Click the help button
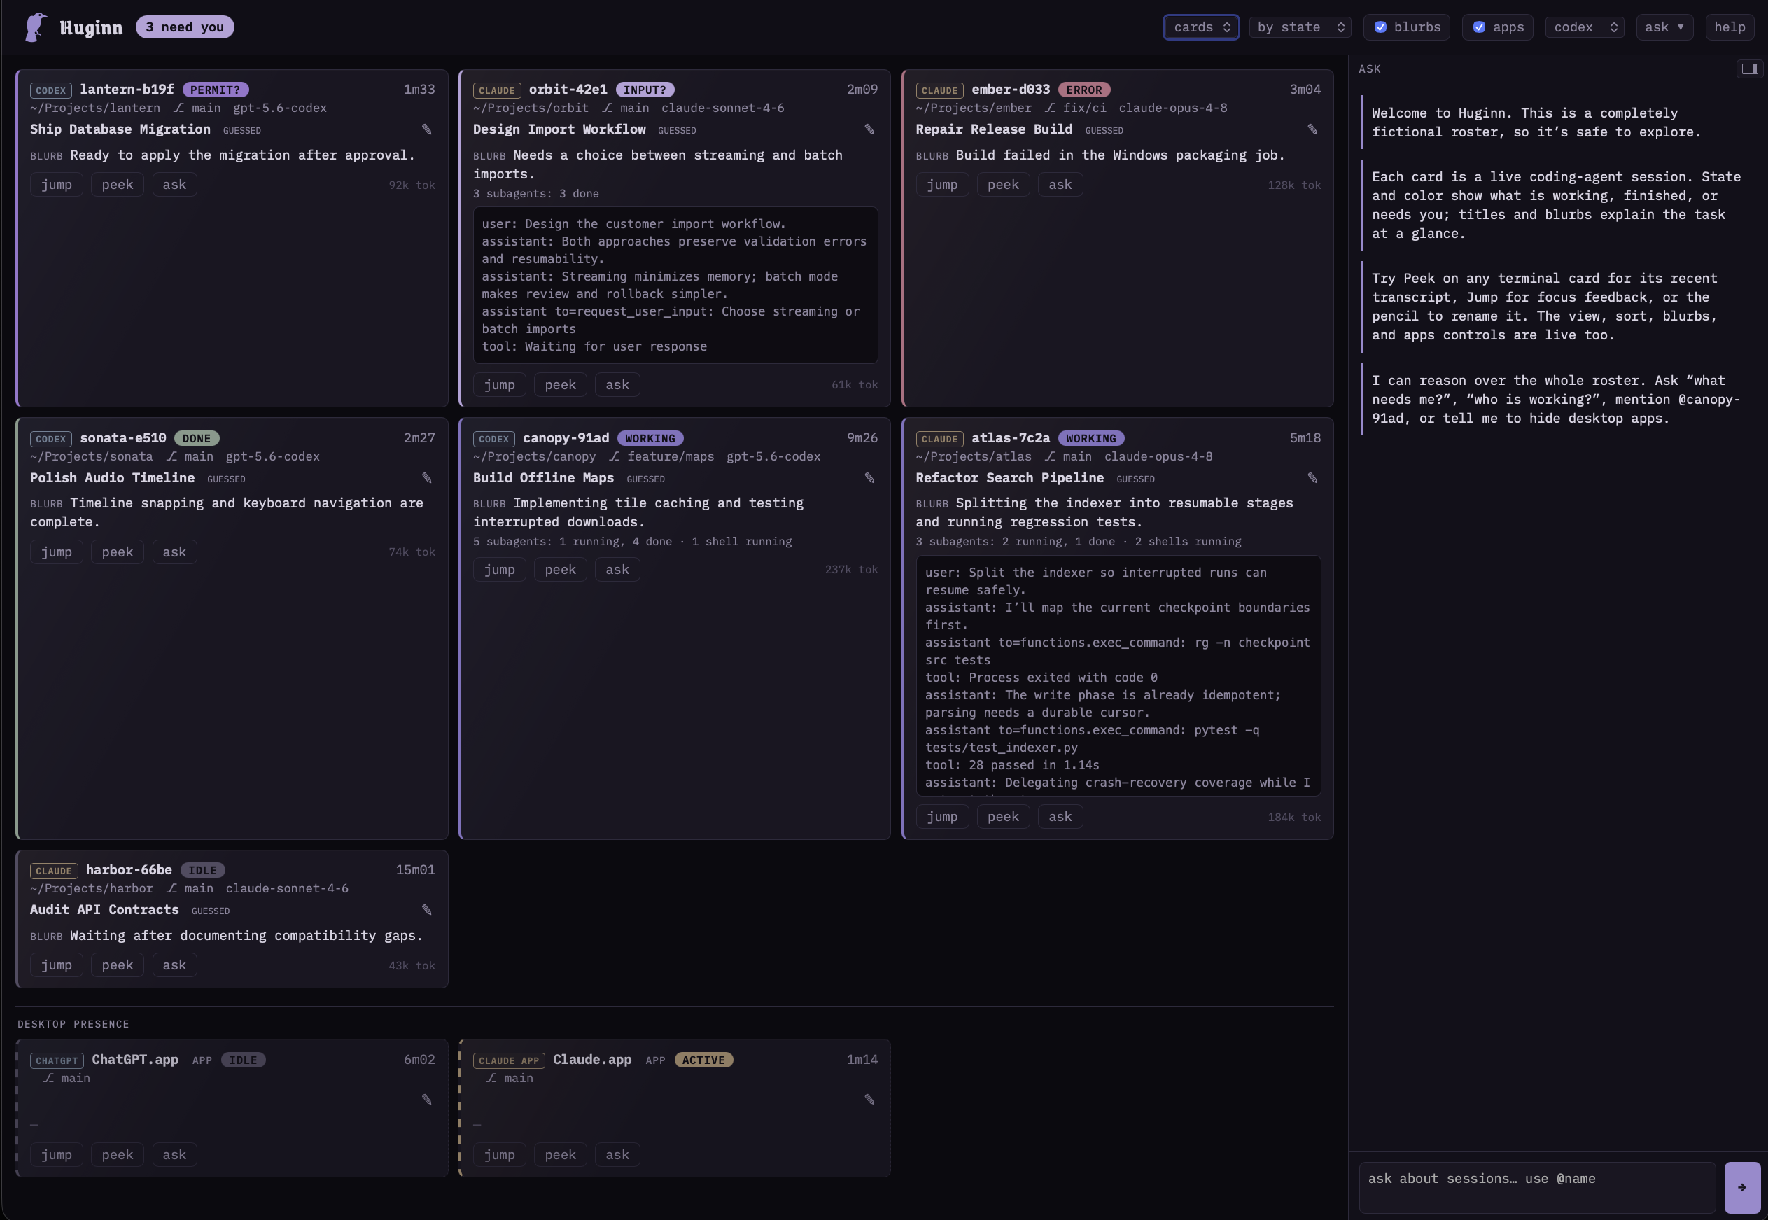 click(1729, 27)
